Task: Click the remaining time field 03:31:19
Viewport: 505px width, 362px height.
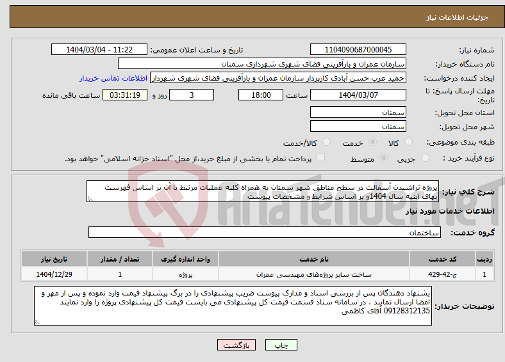Action: (125, 95)
